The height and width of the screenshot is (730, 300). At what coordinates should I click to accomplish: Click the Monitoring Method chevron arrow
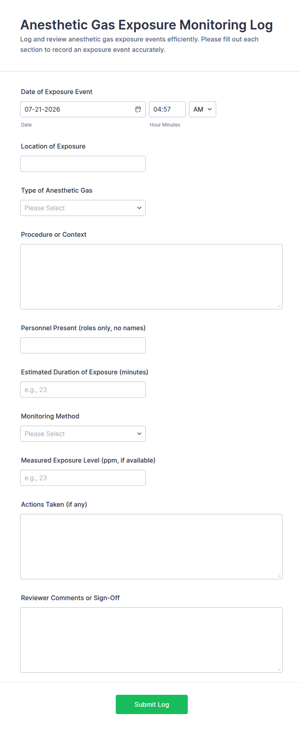point(139,434)
